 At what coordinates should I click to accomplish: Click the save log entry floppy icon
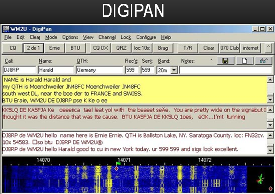(x=225, y=61)
